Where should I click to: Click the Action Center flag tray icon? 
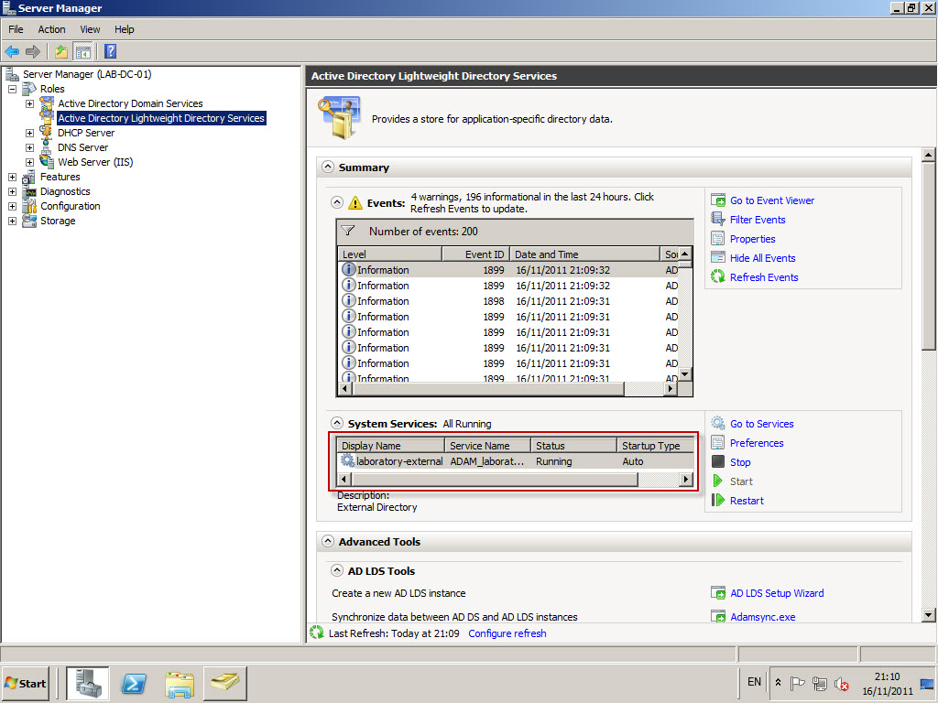[797, 683]
